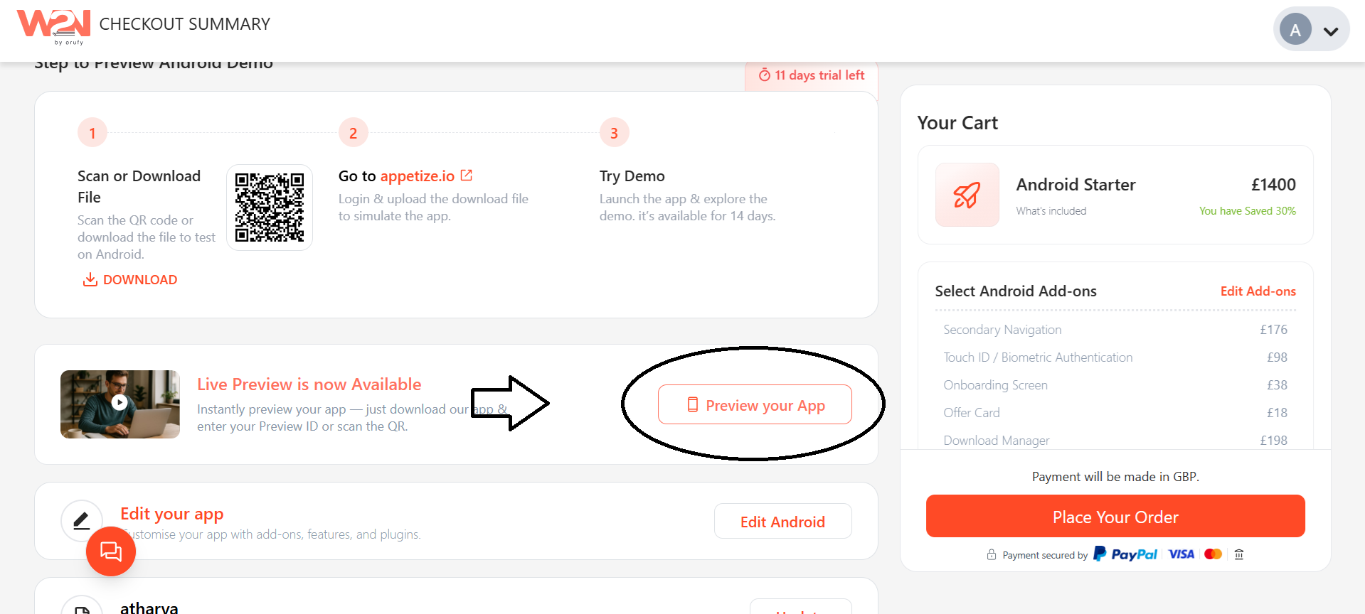Click the Mastercard payment logo
1365x614 pixels.
(1213, 554)
